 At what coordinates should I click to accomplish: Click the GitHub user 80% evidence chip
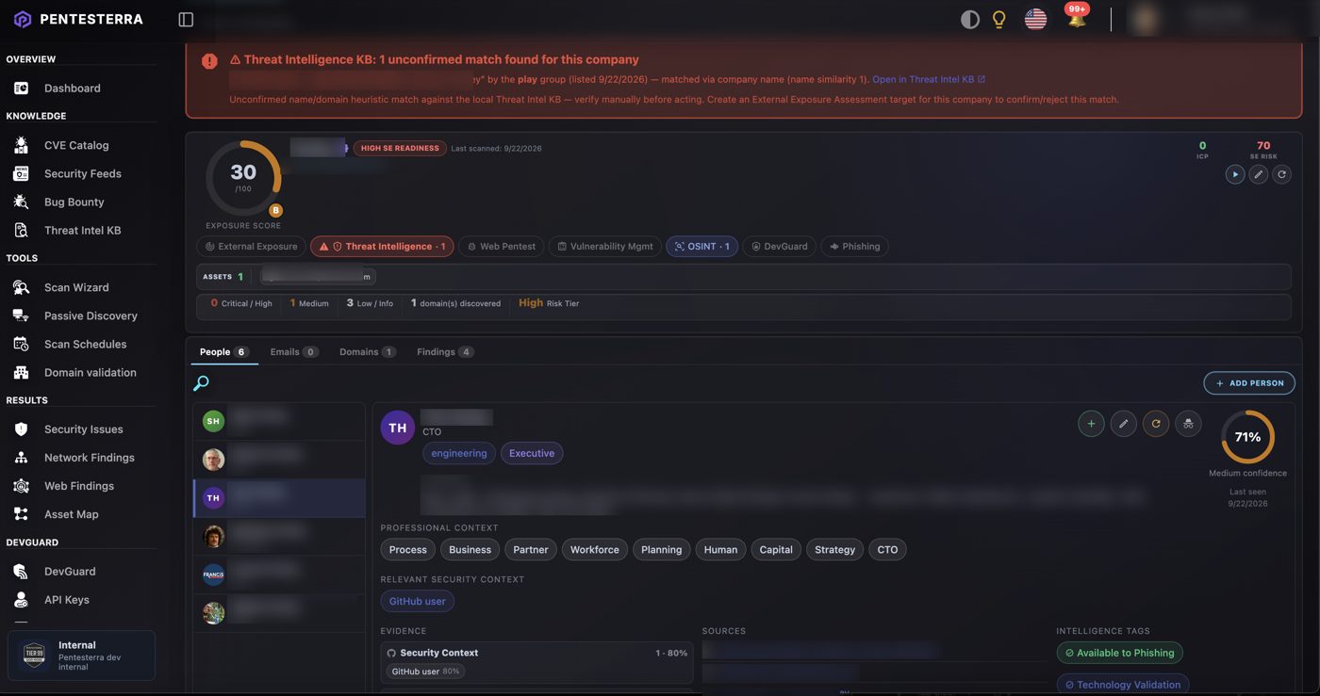click(425, 672)
